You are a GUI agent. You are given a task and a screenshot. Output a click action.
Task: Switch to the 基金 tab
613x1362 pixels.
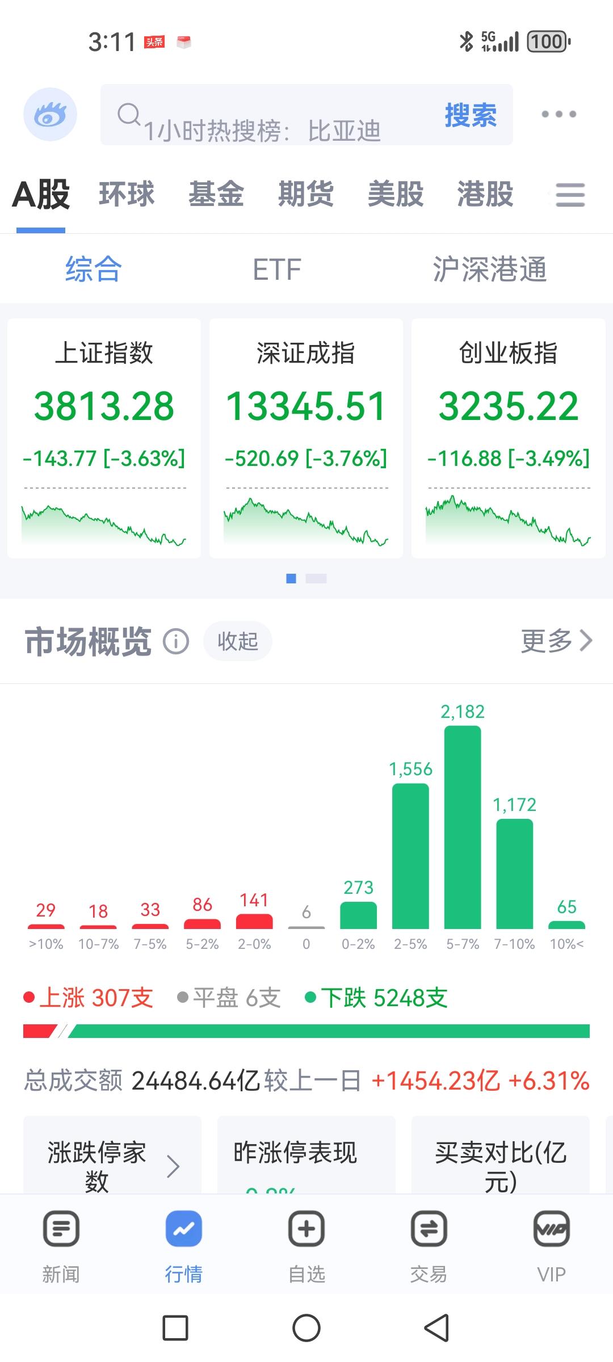click(x=216, y=194)
